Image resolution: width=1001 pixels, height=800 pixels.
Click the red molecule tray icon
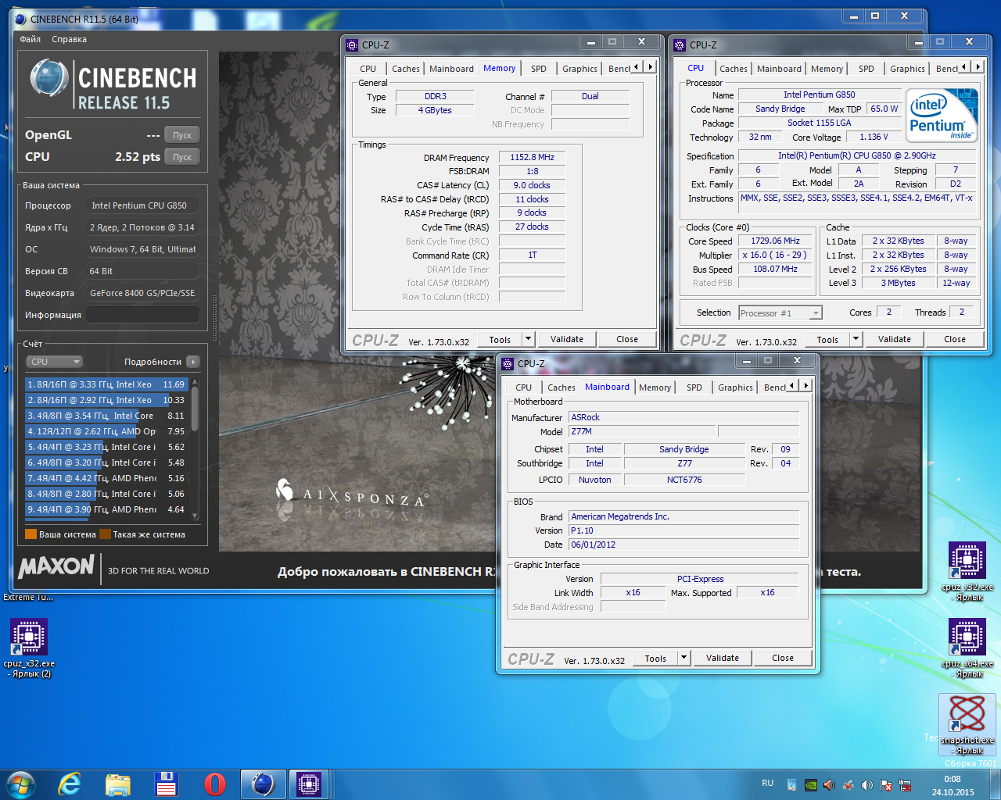[x=849, y=785]
